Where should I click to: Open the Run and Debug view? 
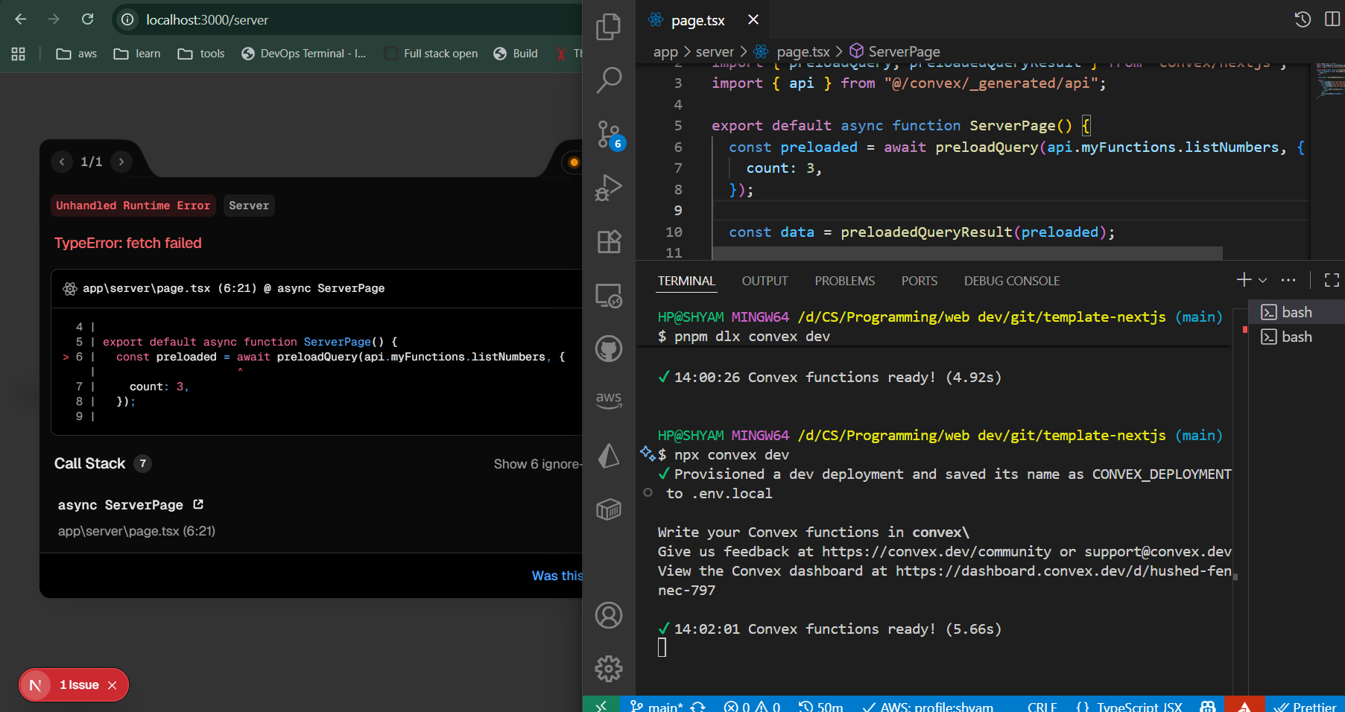coord(608,188)
